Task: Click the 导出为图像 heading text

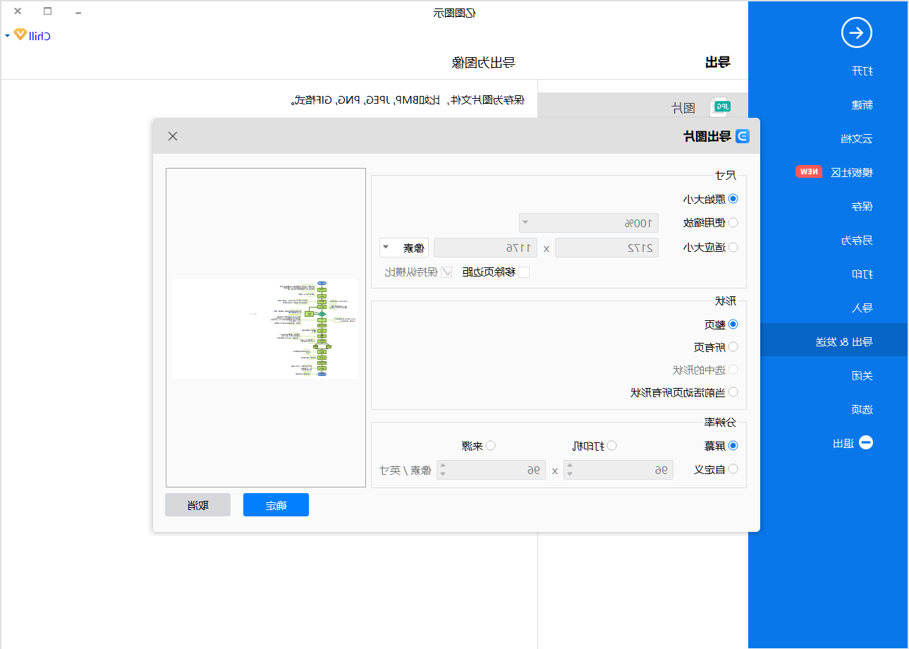Action: (x=484, y=62)
